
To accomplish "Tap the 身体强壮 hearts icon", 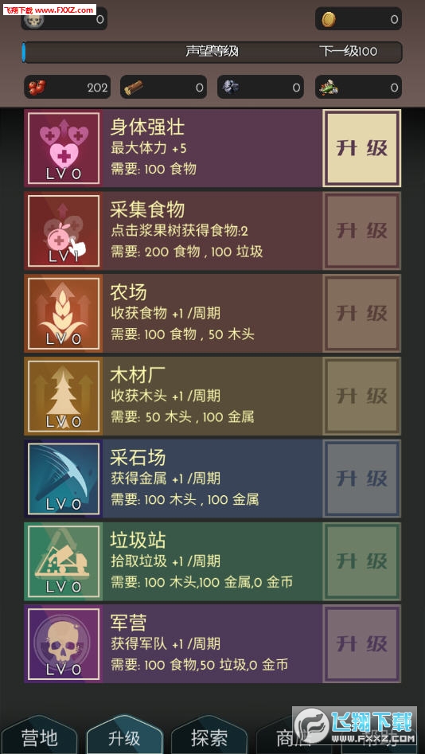I will click(x=64, y=148).
